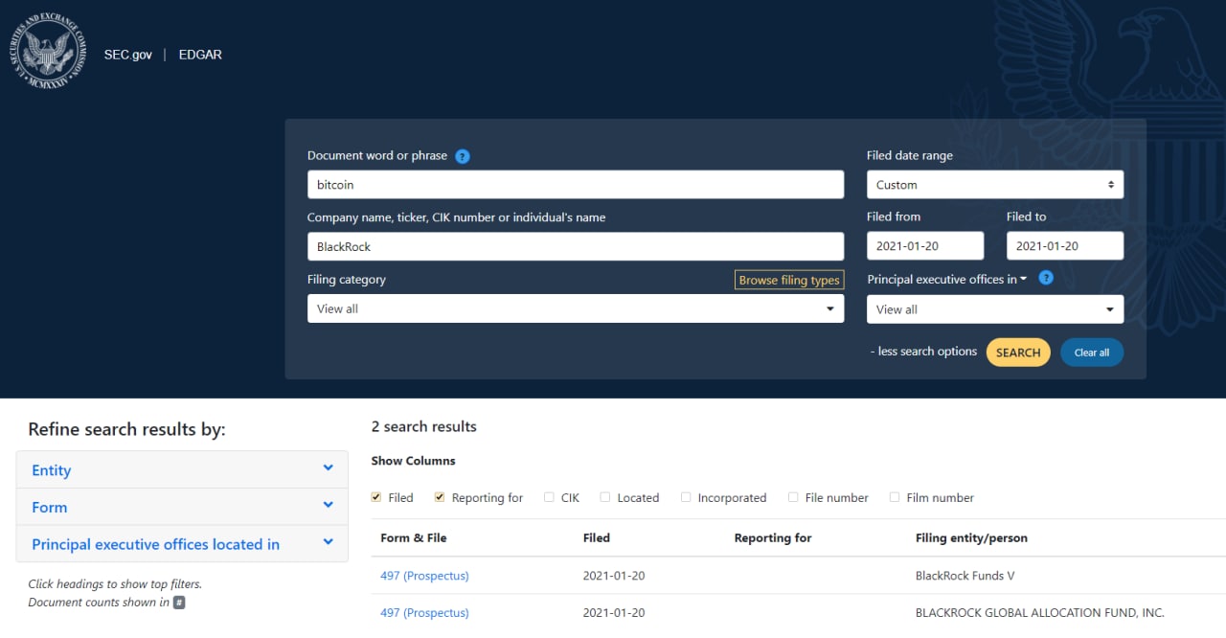The height and width of the screenshot is (638, 1226).
Task: Toggle the Principal executive offices in selector
Action: tap(946, 279)
